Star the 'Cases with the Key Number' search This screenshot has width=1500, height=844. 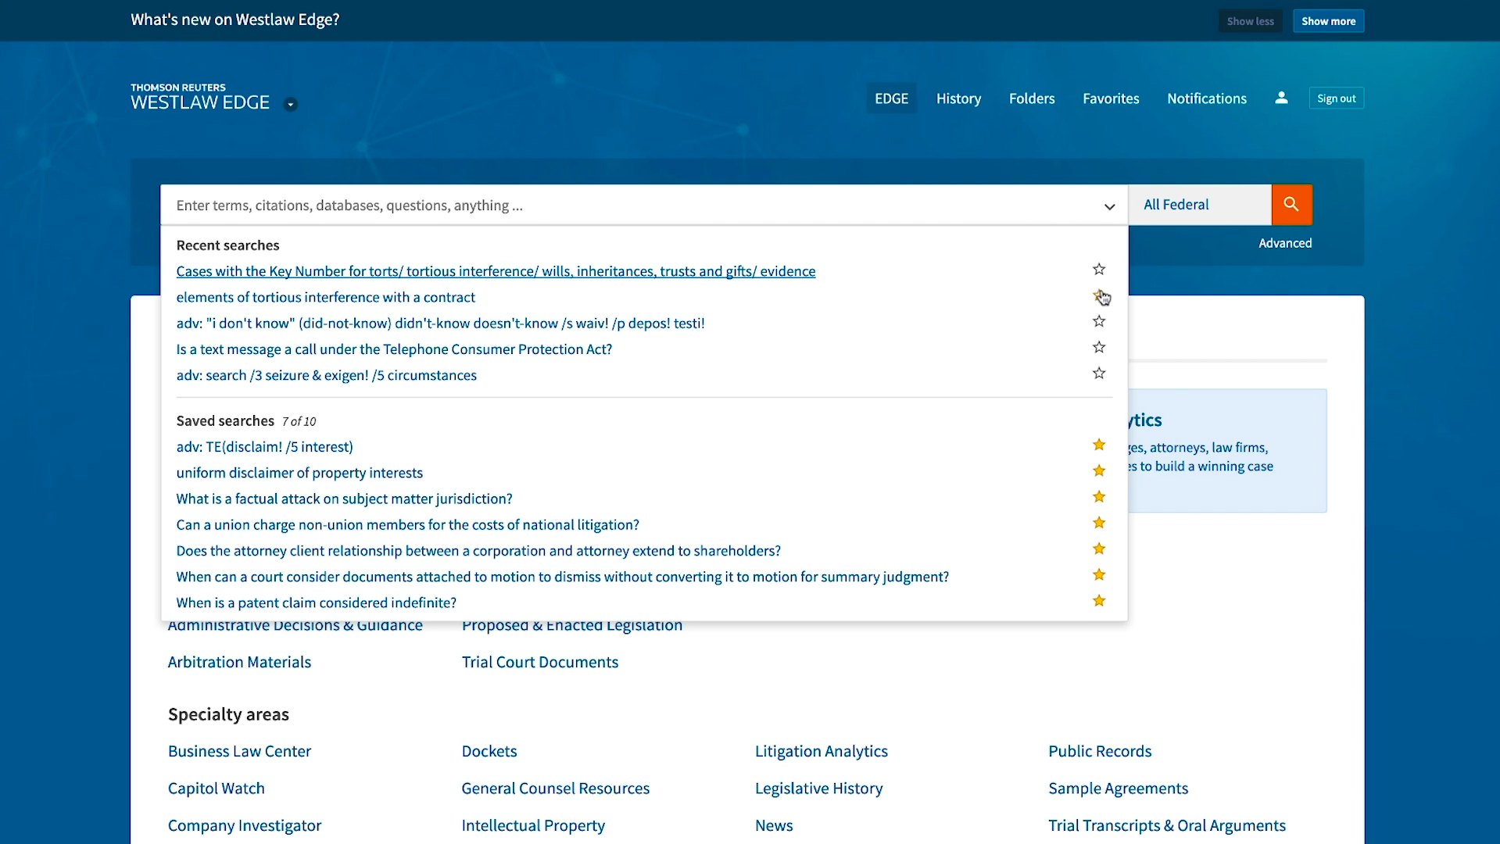pos(1099,270)
